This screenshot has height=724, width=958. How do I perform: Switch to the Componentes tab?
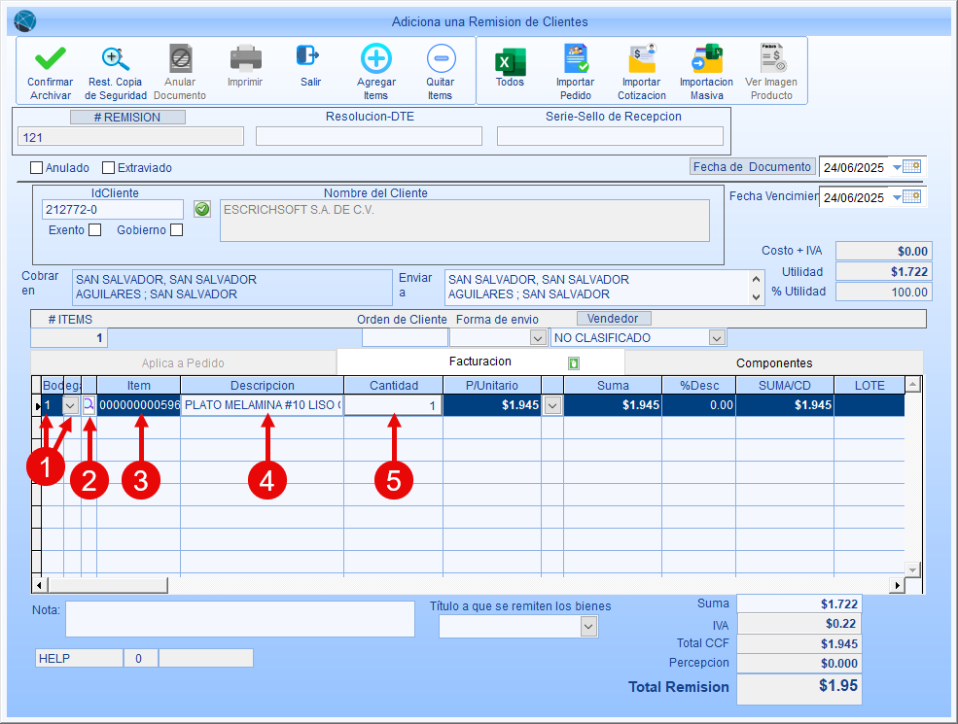(773, 362)
